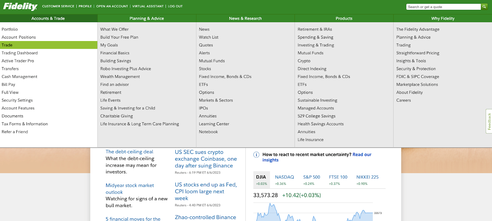
Task: Open US SEC sues Coinbase headline
Action: [x=206, y=159]
